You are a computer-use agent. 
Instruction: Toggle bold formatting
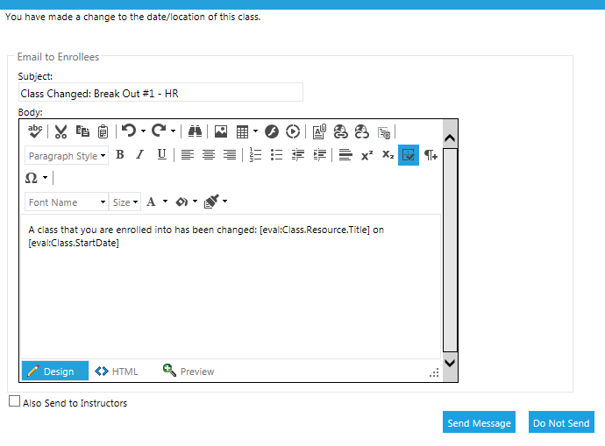coord(120,155)
